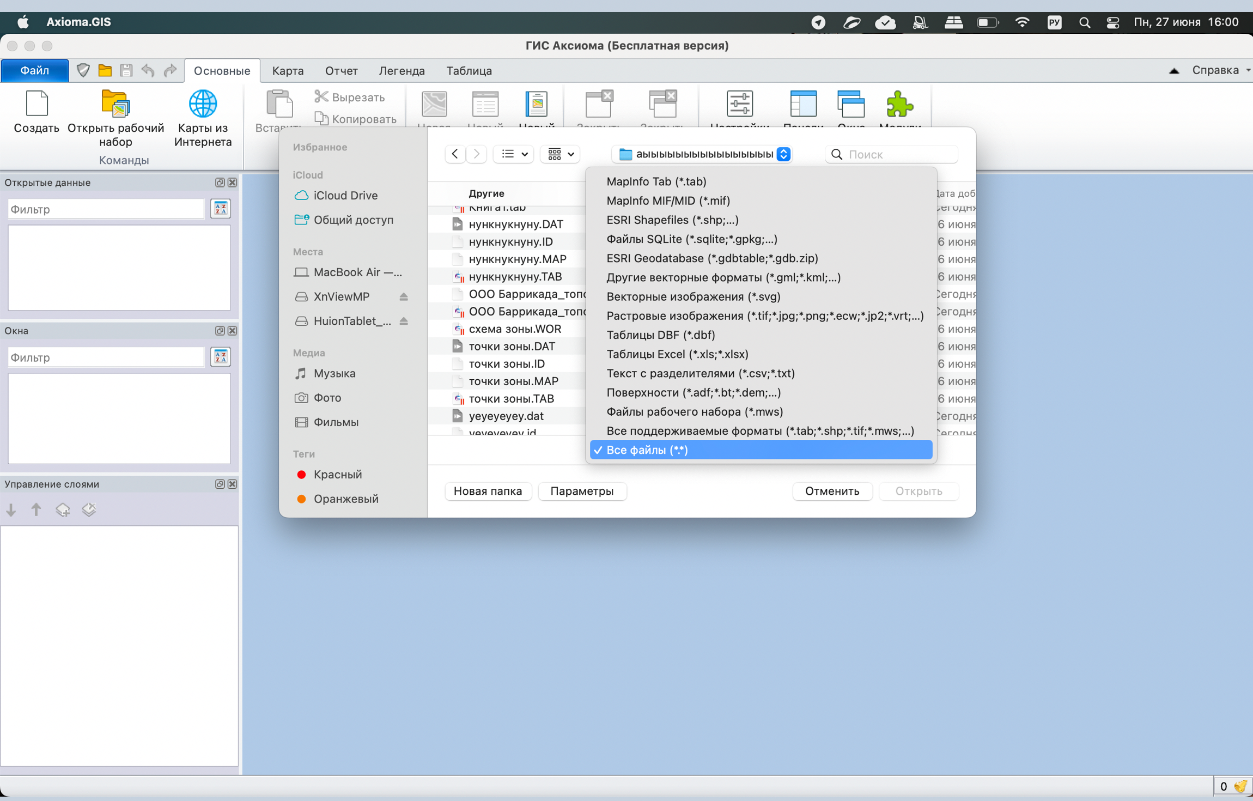Choose MapInfo Tab (*.tab) filter
The height and width of the screenshot is (801, 1253).
coord(656,181)
